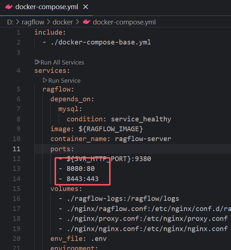Click the '8080:80' port mapping
The image size is (231, 250).
[80, 169]
